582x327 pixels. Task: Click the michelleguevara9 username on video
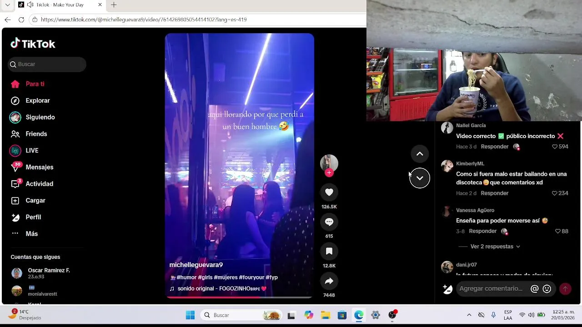[x=196, y=265]
